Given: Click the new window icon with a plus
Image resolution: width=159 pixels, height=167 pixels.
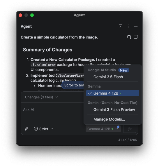Looking at the screenshot, I should tap(136, 37).
